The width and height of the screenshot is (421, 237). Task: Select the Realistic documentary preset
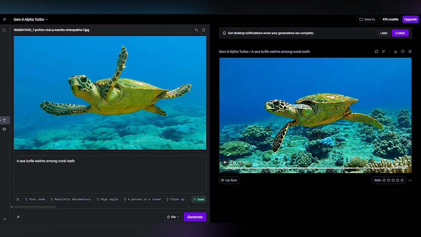(70, 199)
